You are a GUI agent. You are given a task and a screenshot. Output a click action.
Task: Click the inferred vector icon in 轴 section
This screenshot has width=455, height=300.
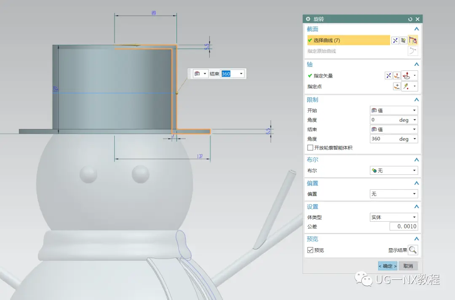pyautogui.click(x=407, y=76)
